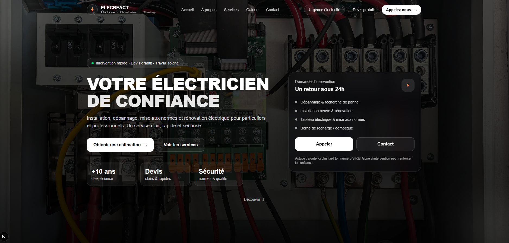This screenshot has height=243, width=509.
Task: Open the Services navigation link
Action: [x=231, y=10]
